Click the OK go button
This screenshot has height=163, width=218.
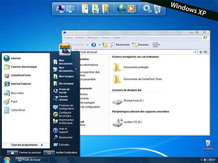[203, 52]
